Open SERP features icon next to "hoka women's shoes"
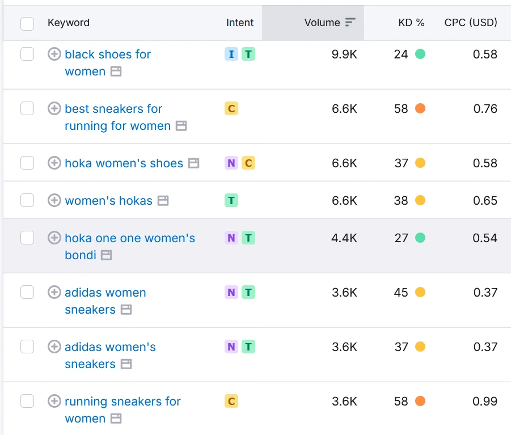 pos(193,163)
